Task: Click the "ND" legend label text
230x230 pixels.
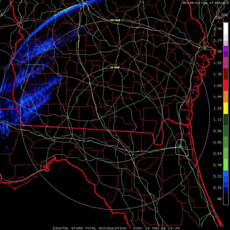Action: click(x=220, y=199)
